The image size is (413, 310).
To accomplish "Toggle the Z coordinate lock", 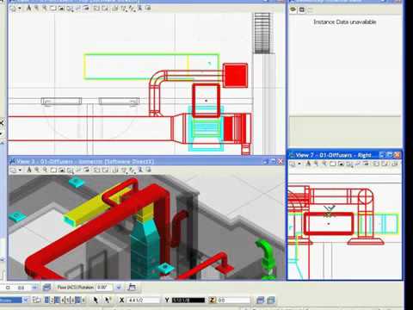I will pos(212,300).
